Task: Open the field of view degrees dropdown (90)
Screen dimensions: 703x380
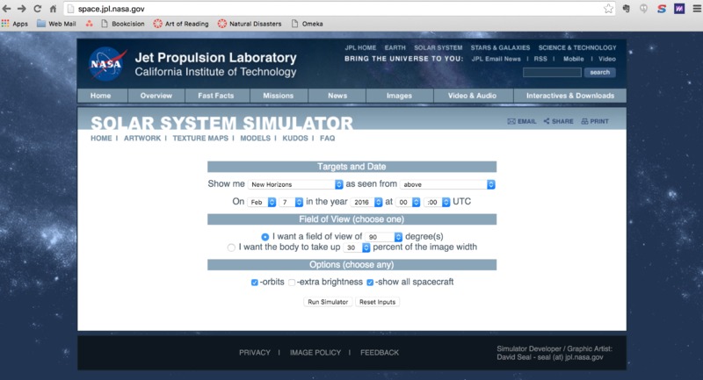Action: [x=384, y=237]
